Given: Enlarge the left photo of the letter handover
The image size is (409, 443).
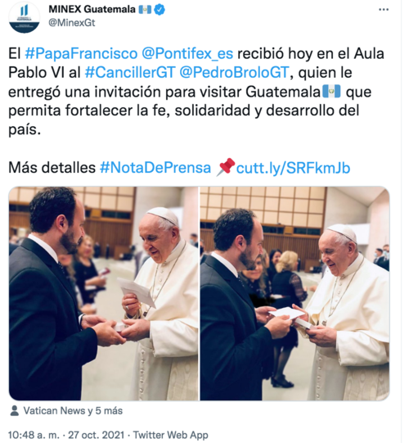Looking at the screenshot, I should [103, 293].
